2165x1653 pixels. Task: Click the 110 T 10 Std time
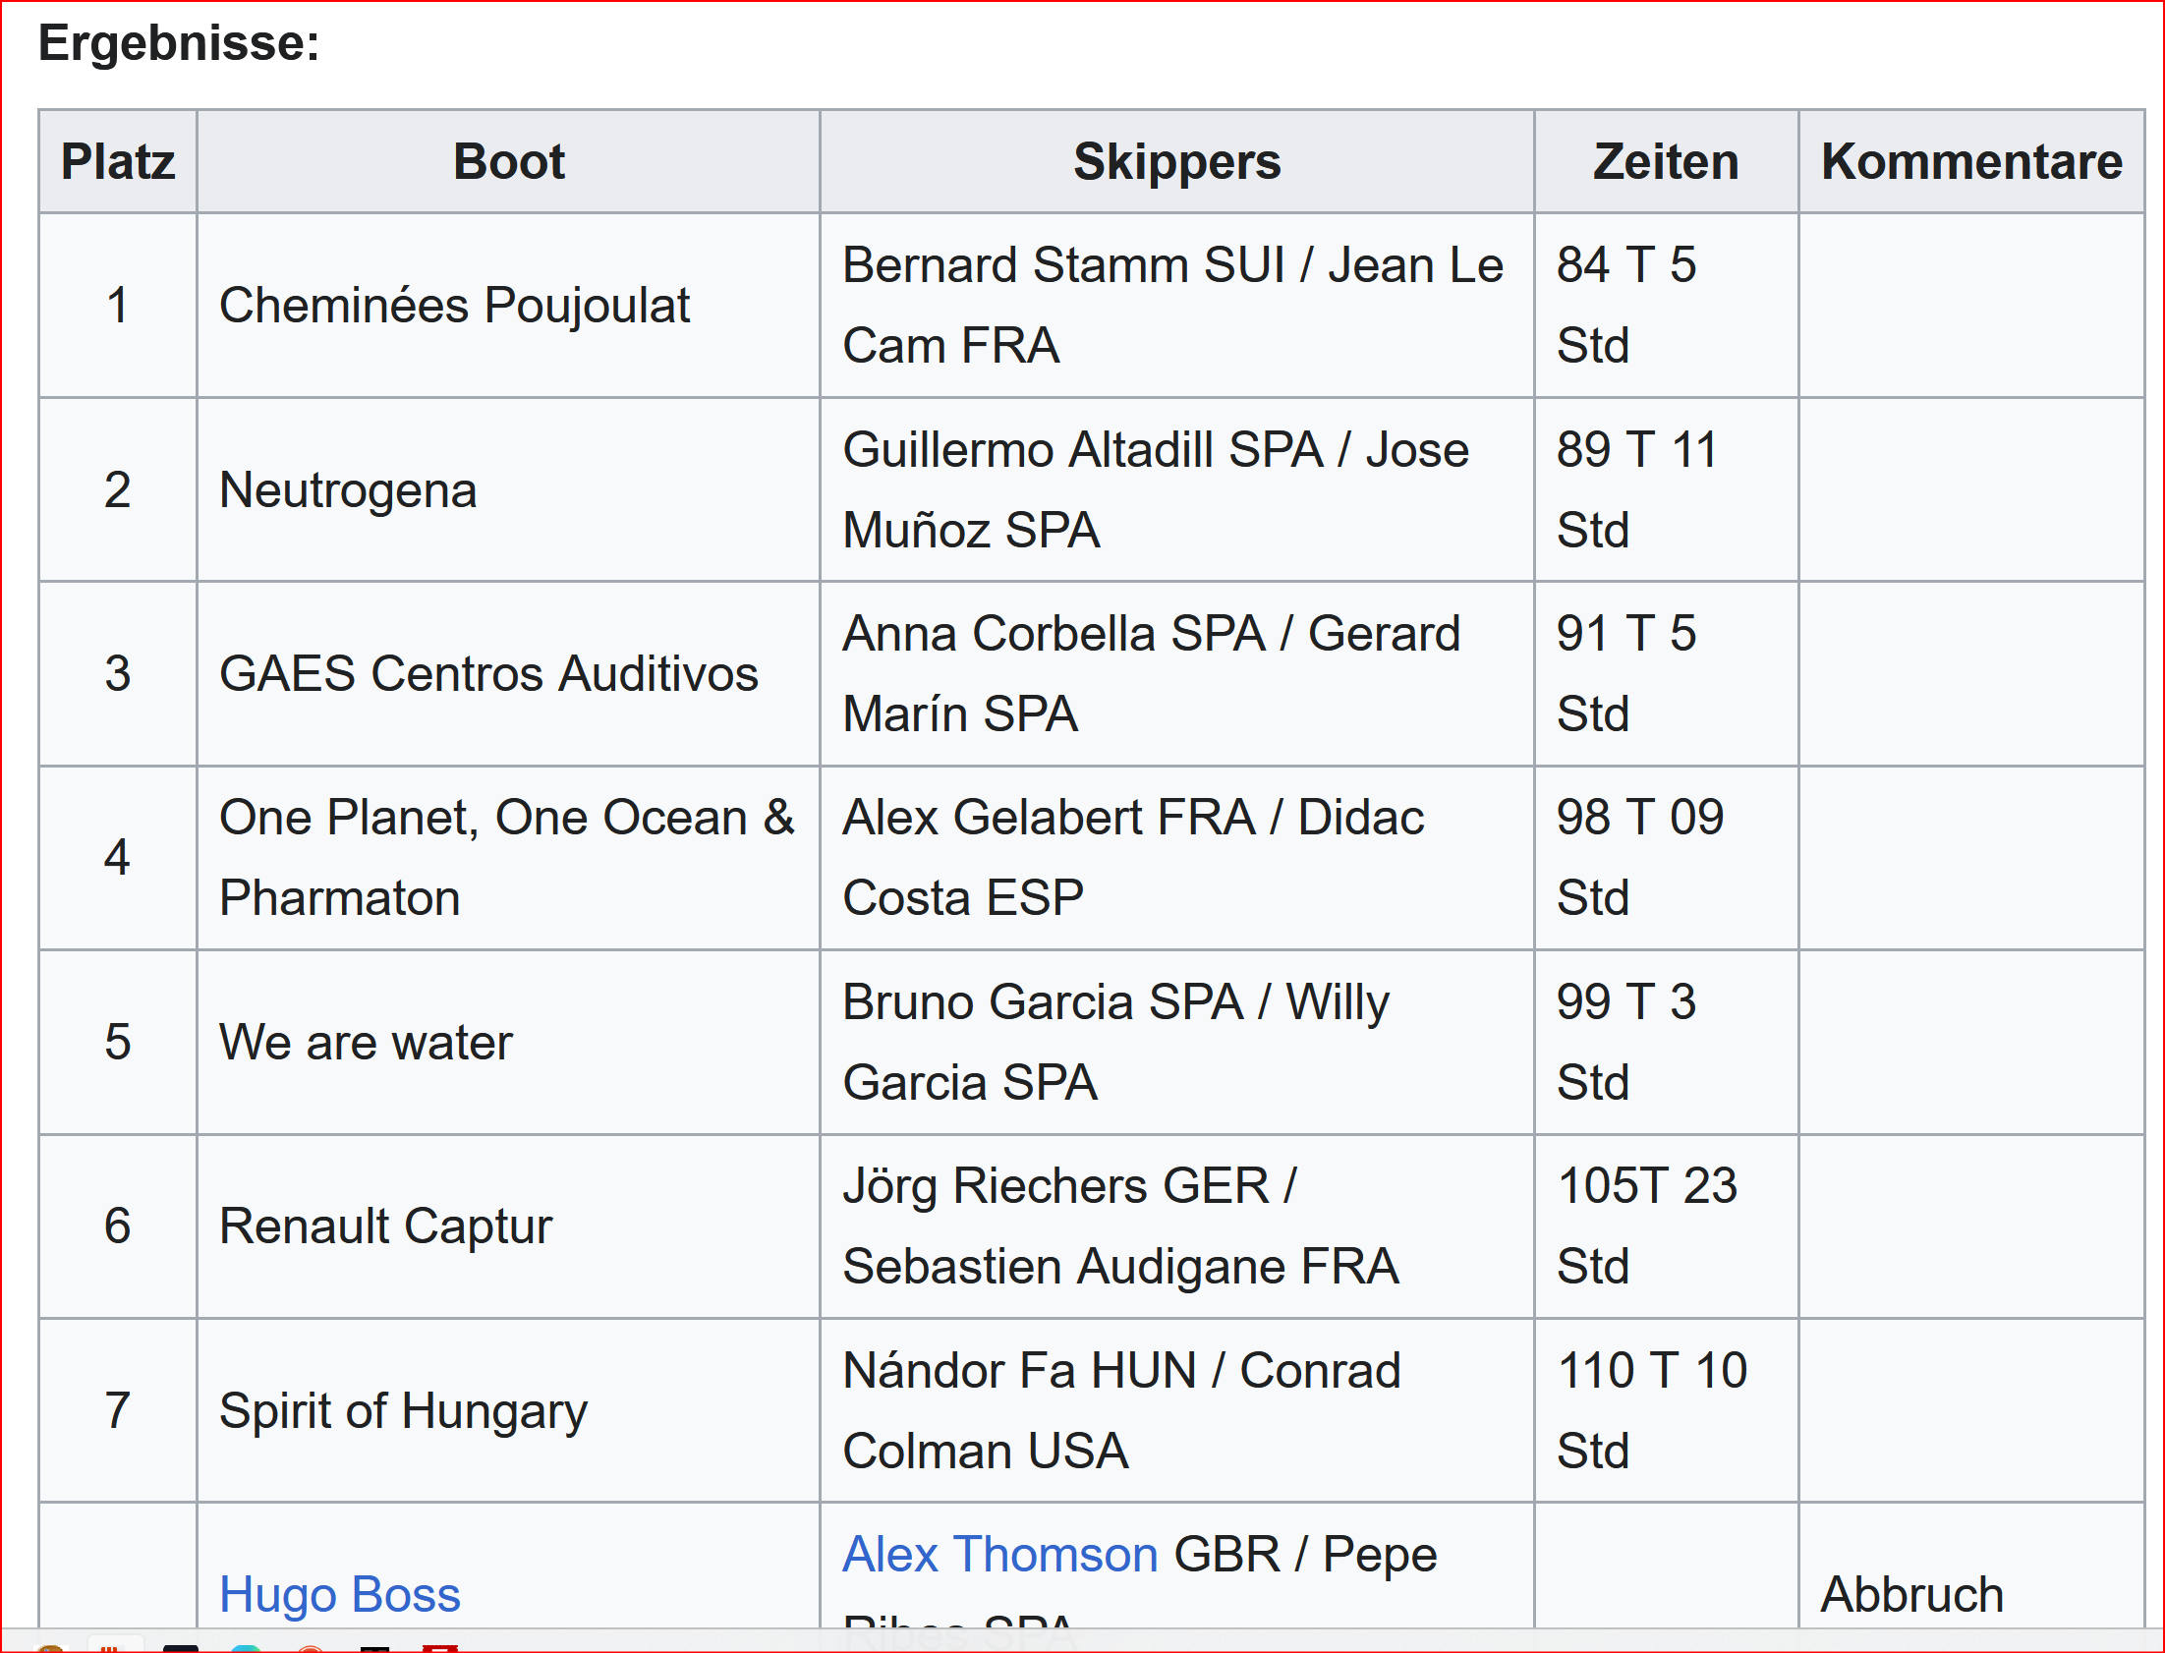coord(1652,1410)
